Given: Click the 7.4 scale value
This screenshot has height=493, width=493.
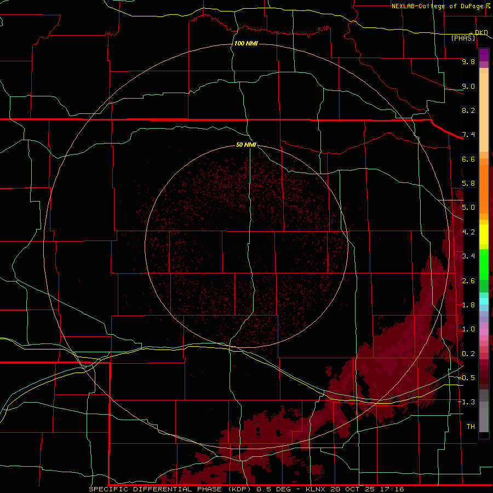Looking at the screenshot, I should (468, 135).
